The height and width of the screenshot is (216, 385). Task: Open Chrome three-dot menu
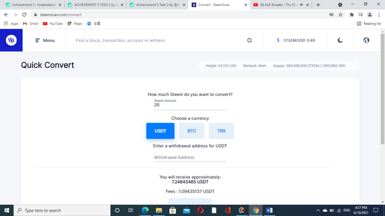pyautogui.click(x=379, y=14)
